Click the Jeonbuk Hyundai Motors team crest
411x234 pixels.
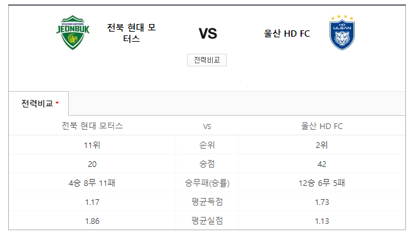coord(73,32)
